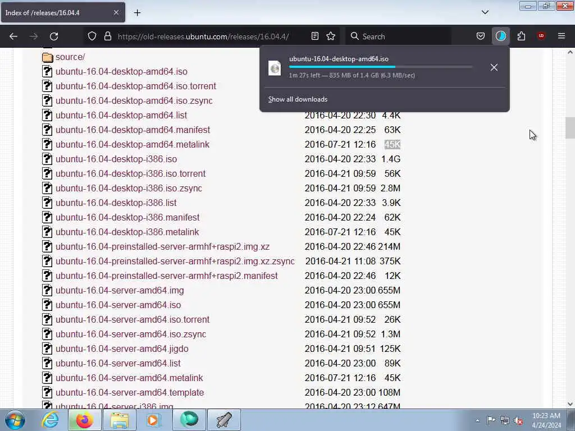The width and height of the screenshot is (575, 431).
Task: Open ubuntu-16.04-desktop-i386.manifest link
Action: click(x=127, y=217)
